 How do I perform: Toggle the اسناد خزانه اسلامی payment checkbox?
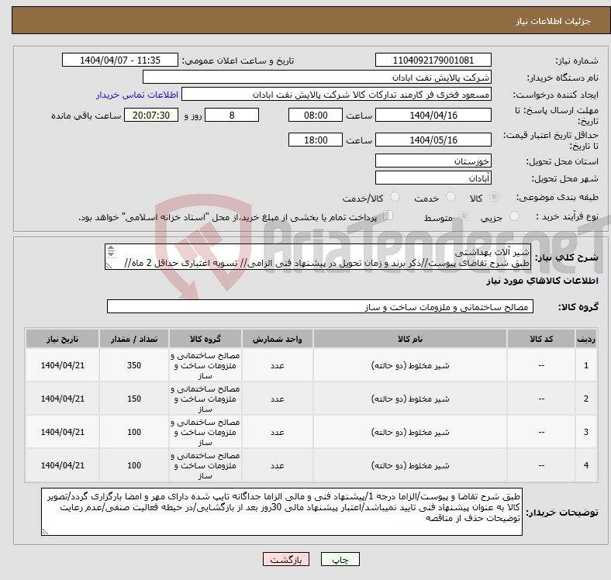388,216
